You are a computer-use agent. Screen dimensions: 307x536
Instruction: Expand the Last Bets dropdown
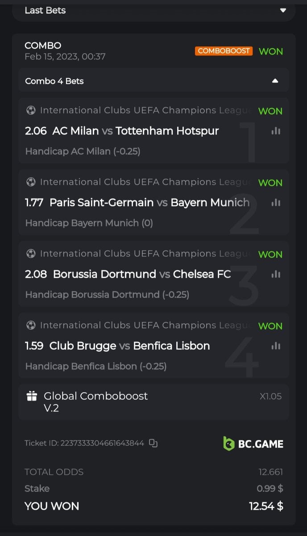(283, 10)
